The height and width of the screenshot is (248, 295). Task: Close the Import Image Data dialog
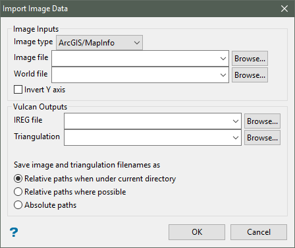pos(284,9)
